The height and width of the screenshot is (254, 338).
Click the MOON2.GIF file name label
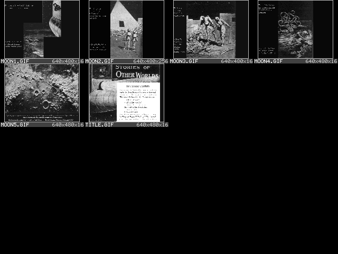[x=99, y=61]
